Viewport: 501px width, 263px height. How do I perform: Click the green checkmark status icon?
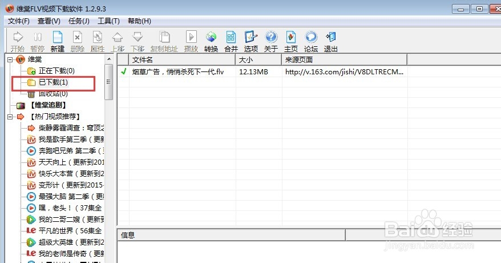point(123,71)
